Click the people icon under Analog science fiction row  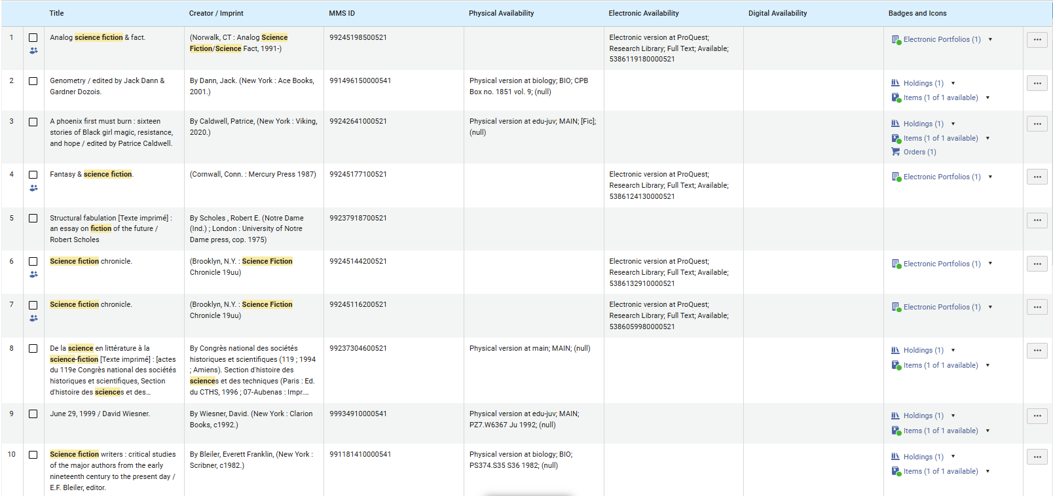pyautogui.click(x=33, y=50)
